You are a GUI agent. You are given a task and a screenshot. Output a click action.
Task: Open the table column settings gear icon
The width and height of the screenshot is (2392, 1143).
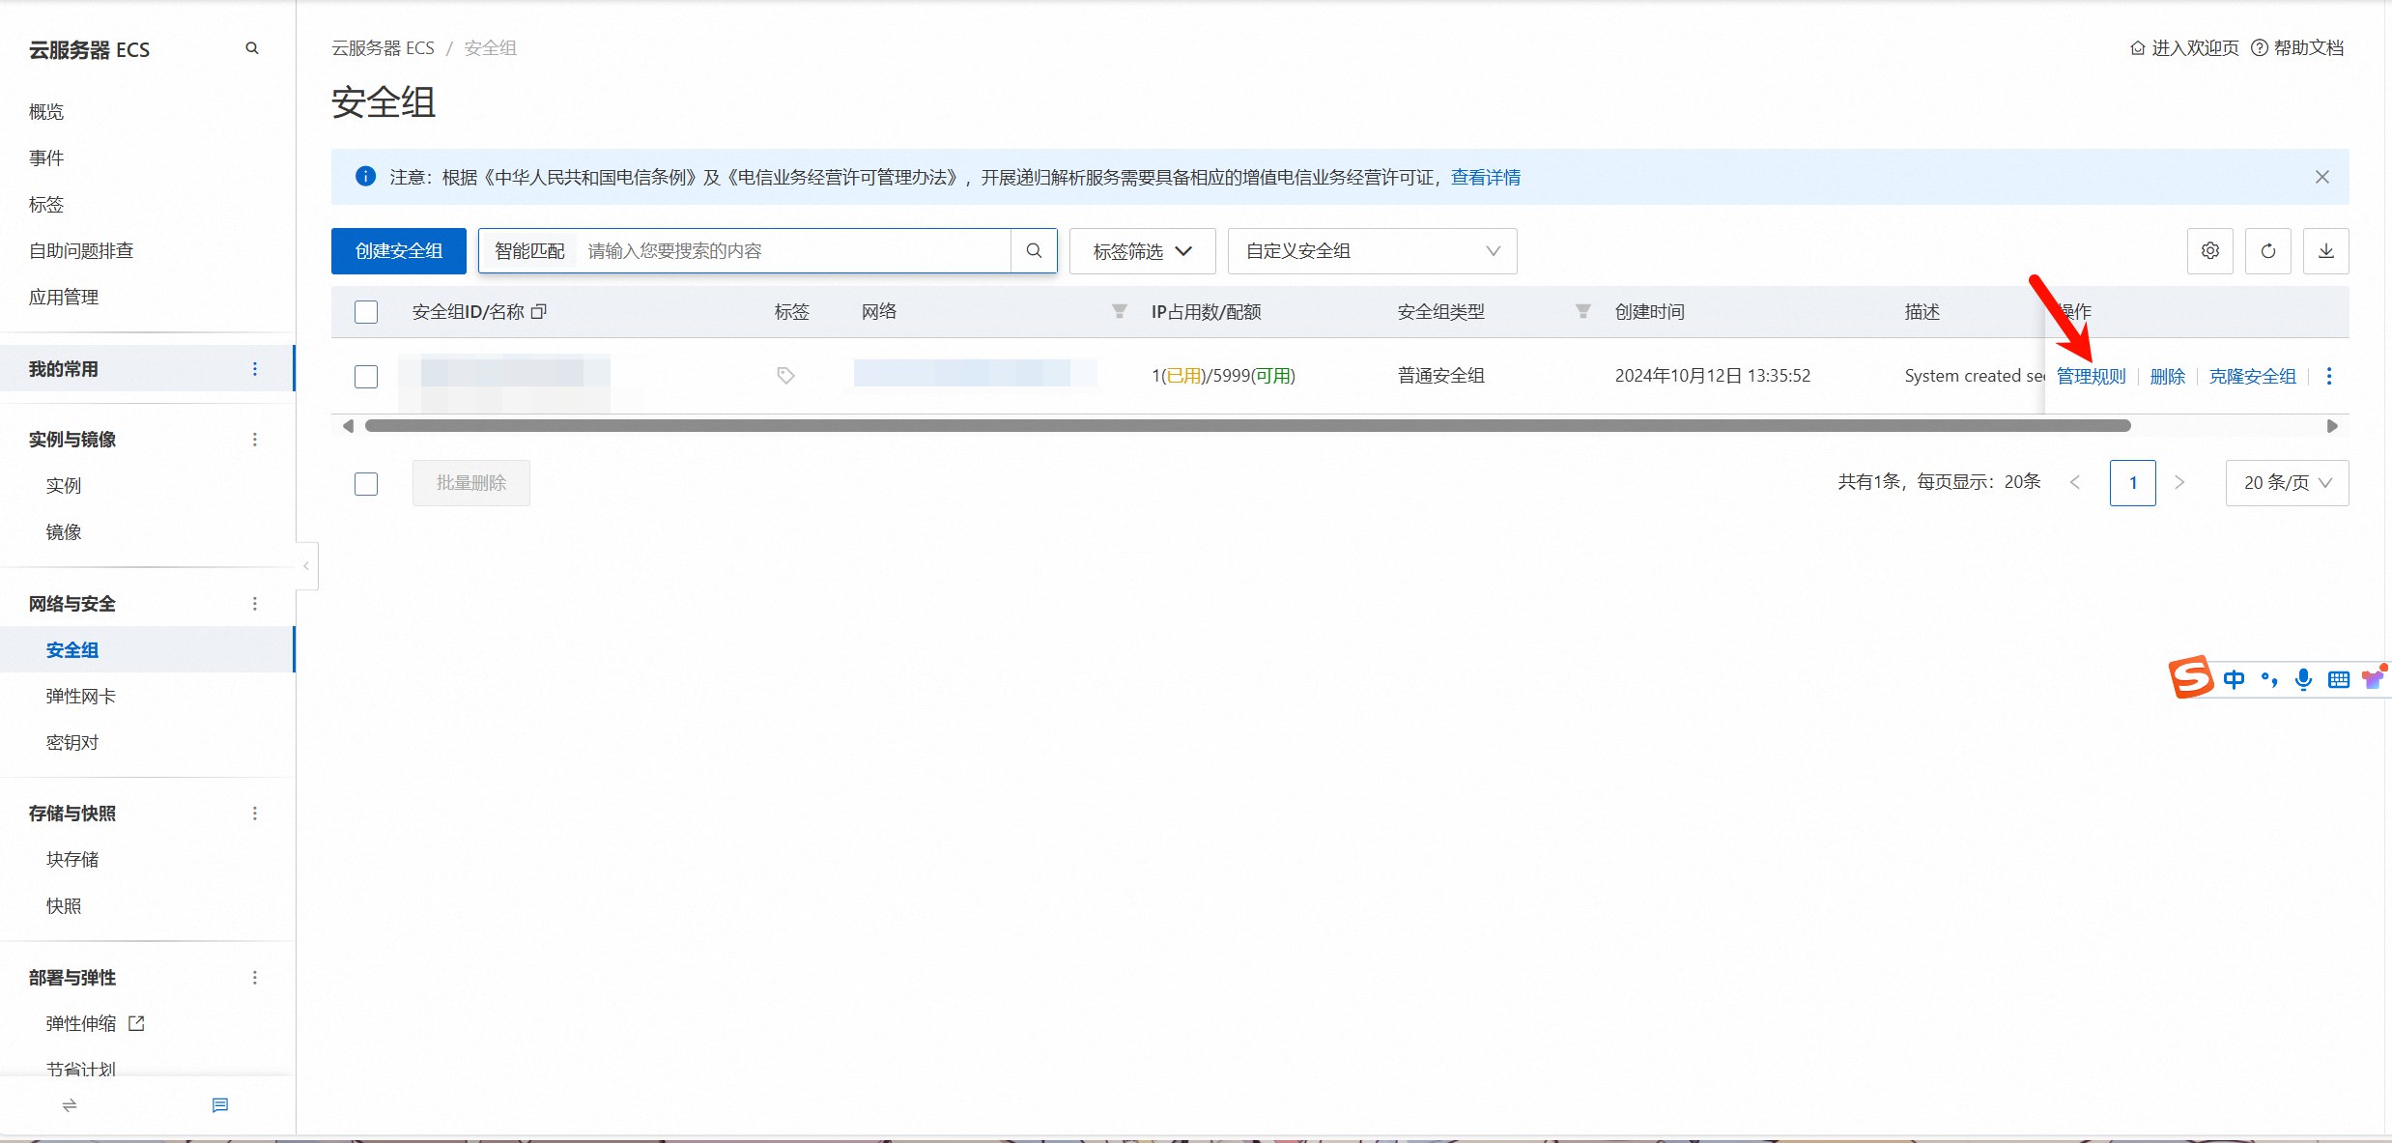pos(2209,251)
